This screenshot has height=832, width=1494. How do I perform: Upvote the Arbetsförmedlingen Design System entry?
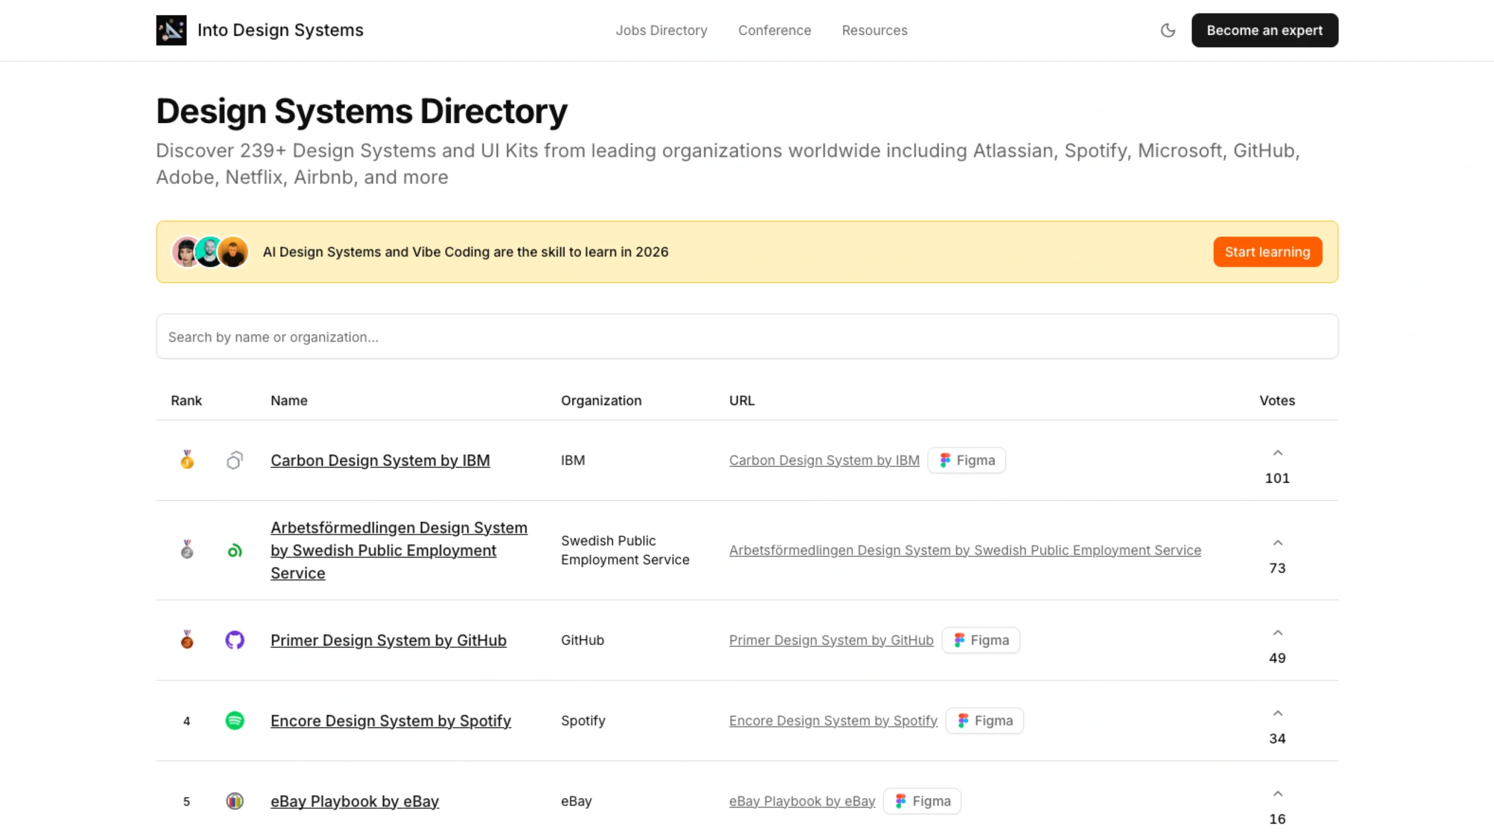[x=1277, y=543]
